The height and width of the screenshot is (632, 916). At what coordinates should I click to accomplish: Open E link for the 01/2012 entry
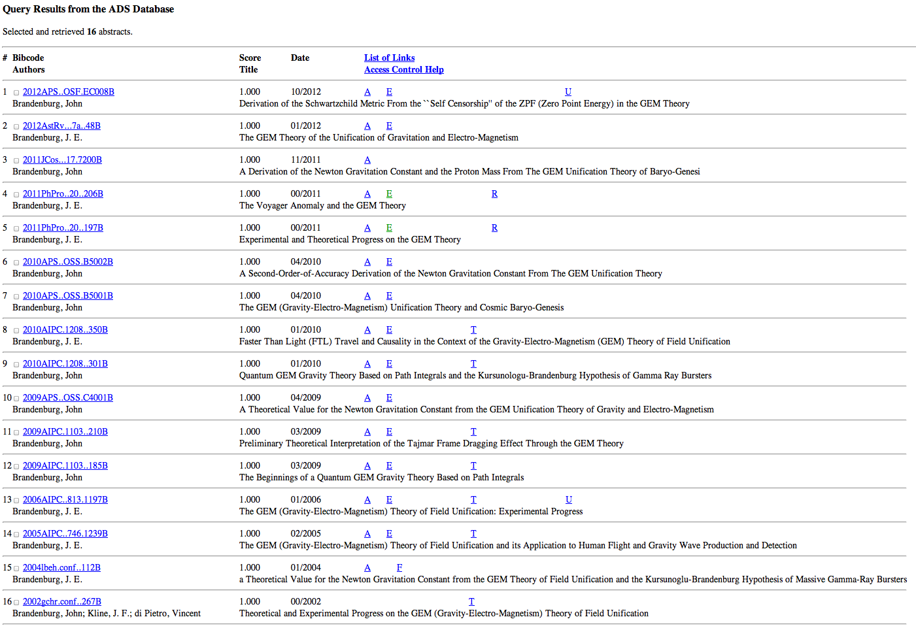(389, 125)
